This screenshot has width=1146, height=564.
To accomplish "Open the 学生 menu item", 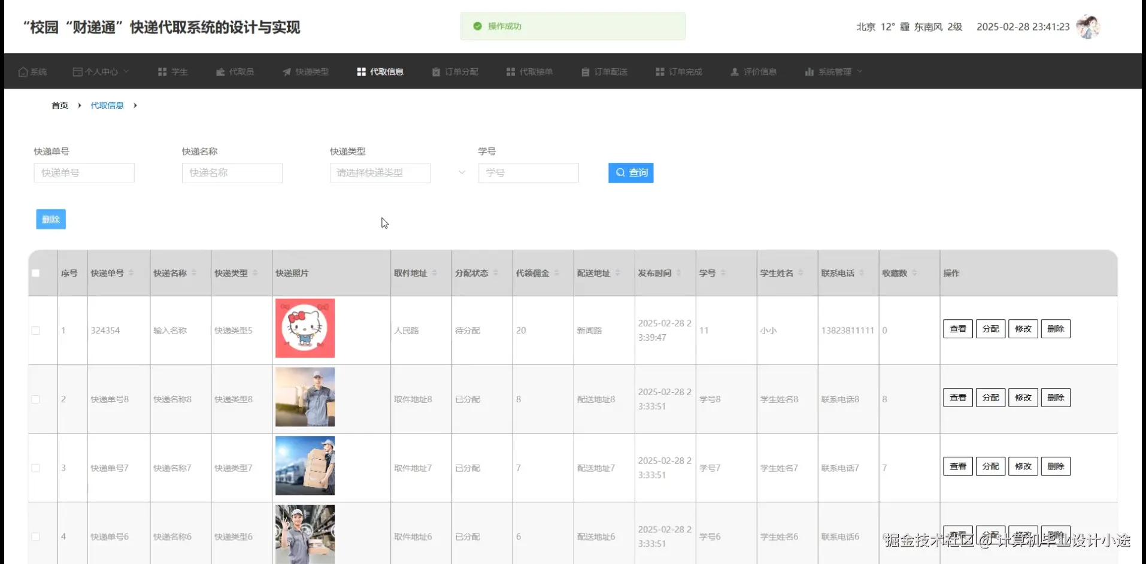I will tap(172, 72).
